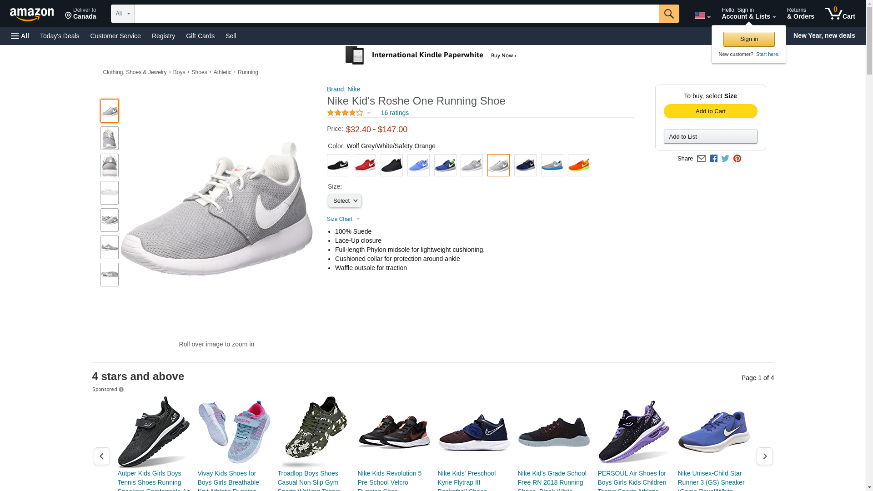Choose the bright orange shoe color swatch
The width and height of the screenshot is (873, 491).
[x=579, y=165]
